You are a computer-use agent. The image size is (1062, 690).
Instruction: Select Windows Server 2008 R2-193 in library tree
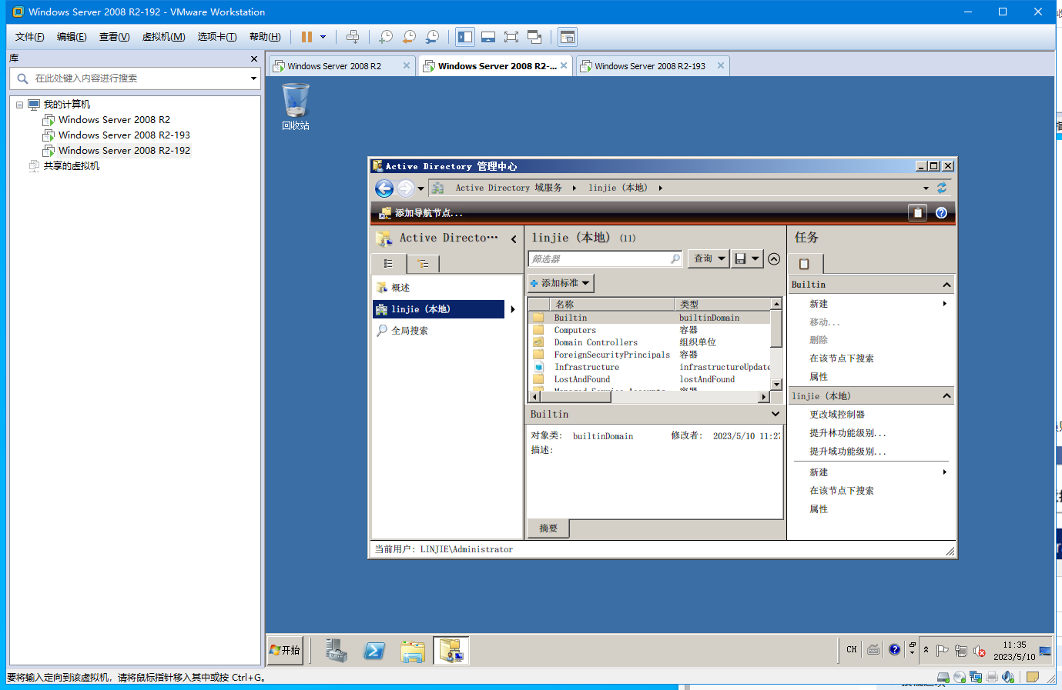tap(124, 135)
